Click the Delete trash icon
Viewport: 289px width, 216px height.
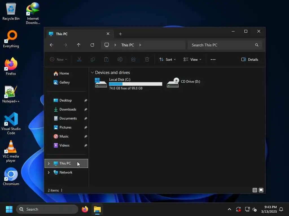(147, 59)
